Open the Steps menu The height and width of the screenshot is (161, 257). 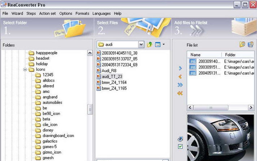point(31,13)
